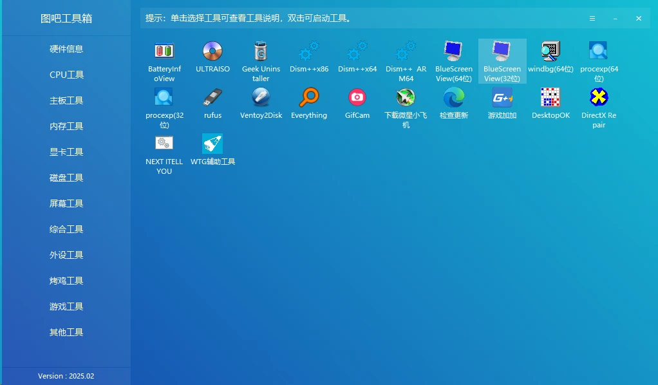658x385 pixels.
Task: Open the 磁盘工具 sidebar category
Action: 66,178
